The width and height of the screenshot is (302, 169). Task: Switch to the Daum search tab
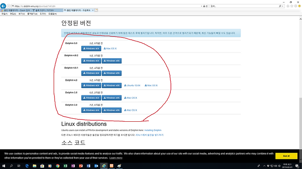click(x=16, y=10)
